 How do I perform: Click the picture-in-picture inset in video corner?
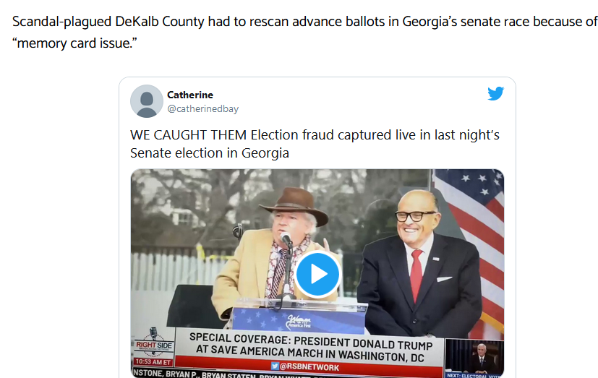tap(474, 355)
